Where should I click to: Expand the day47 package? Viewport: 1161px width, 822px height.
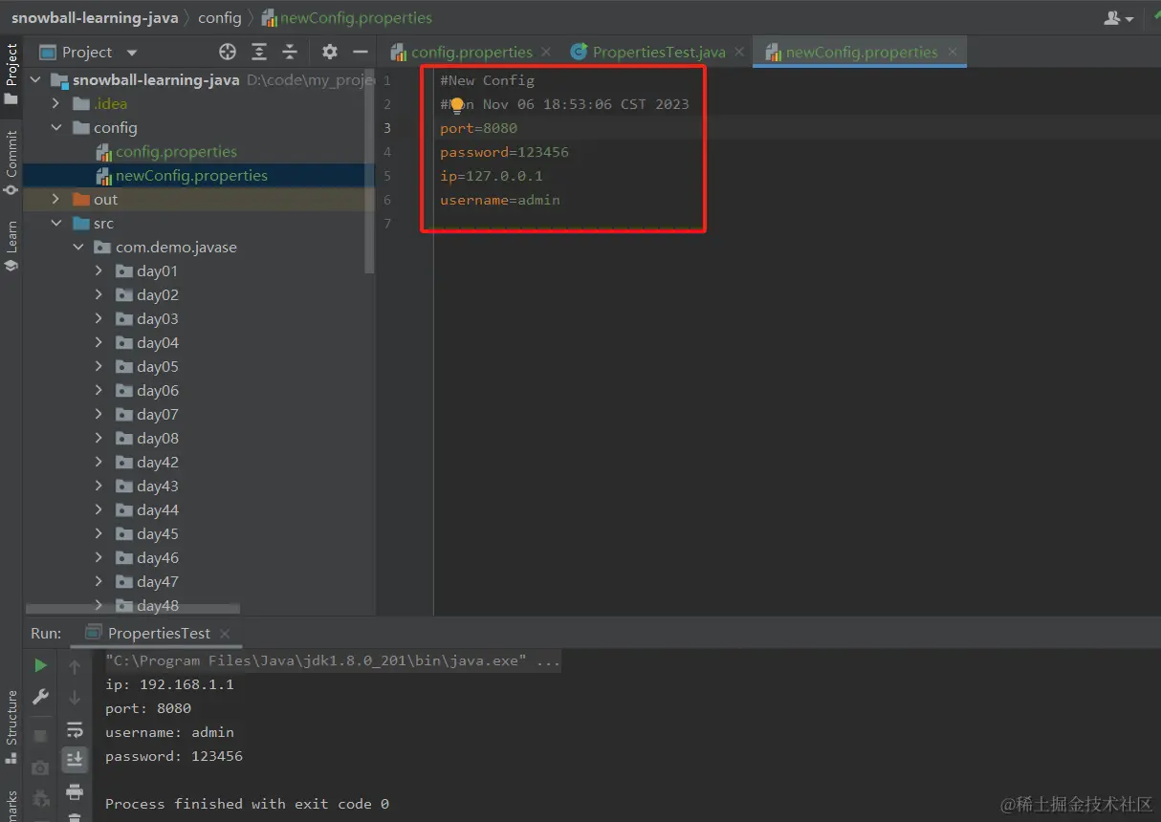pyautogui.click(x=99, y=581)
